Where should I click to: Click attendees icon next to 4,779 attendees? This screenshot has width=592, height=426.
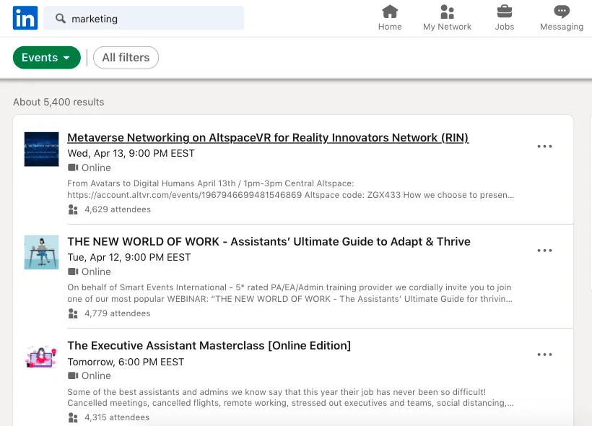[73, 313]
